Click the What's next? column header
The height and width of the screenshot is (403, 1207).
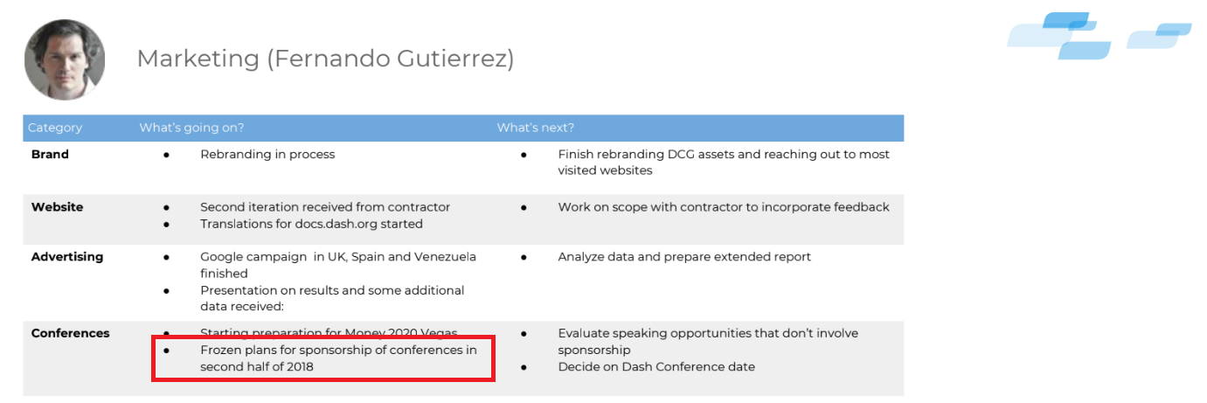(x=536, y=128)
